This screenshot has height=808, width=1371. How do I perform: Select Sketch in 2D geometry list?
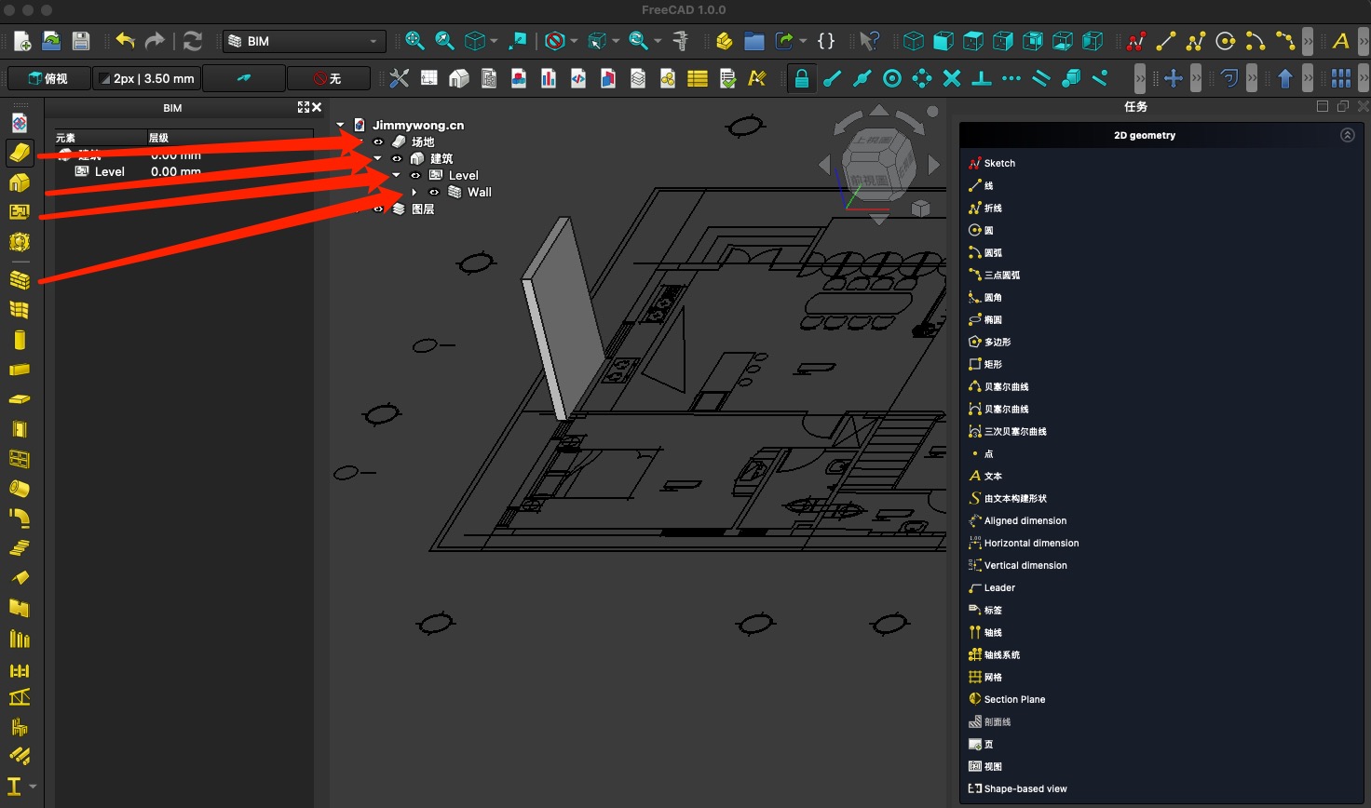coord(999,164)
